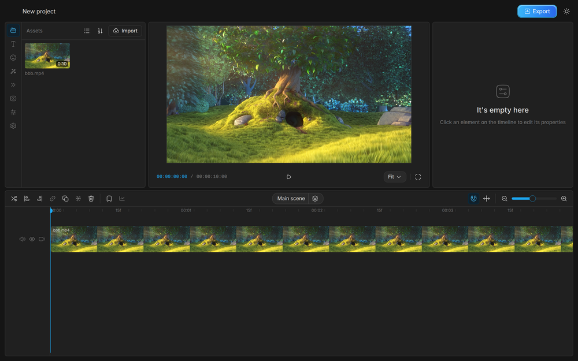This screenshot has width=578, height=361.
Task: Adjust the timeline zoom slider
Action: [534, 199]
